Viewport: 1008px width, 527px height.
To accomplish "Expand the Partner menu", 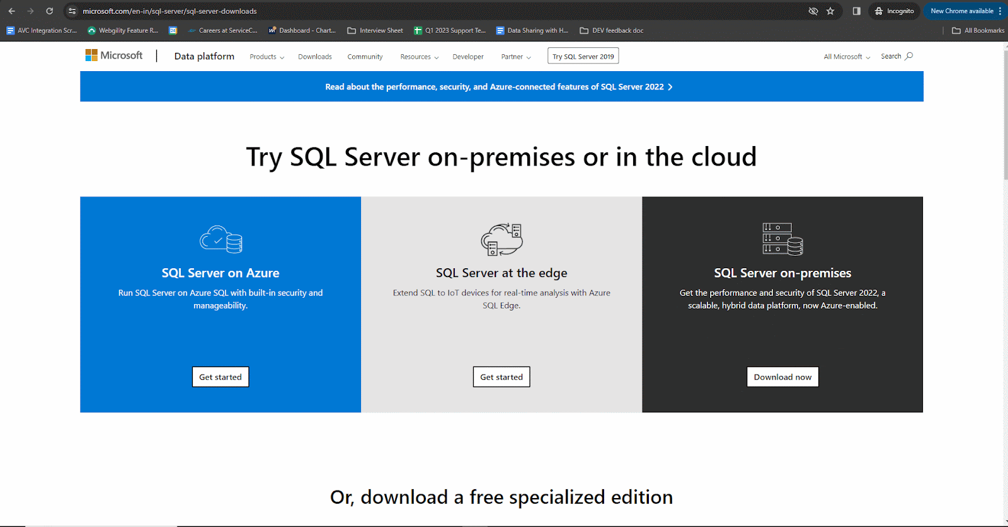I will tap(515, 57).
